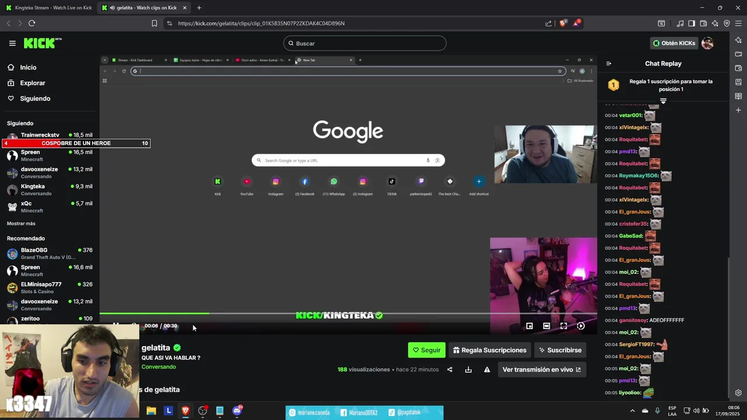The height and width of the screenshot is (420, 747).
Task: Open File Explorer from taskbar
Action: pyautogui.click(x=151, y=411)
